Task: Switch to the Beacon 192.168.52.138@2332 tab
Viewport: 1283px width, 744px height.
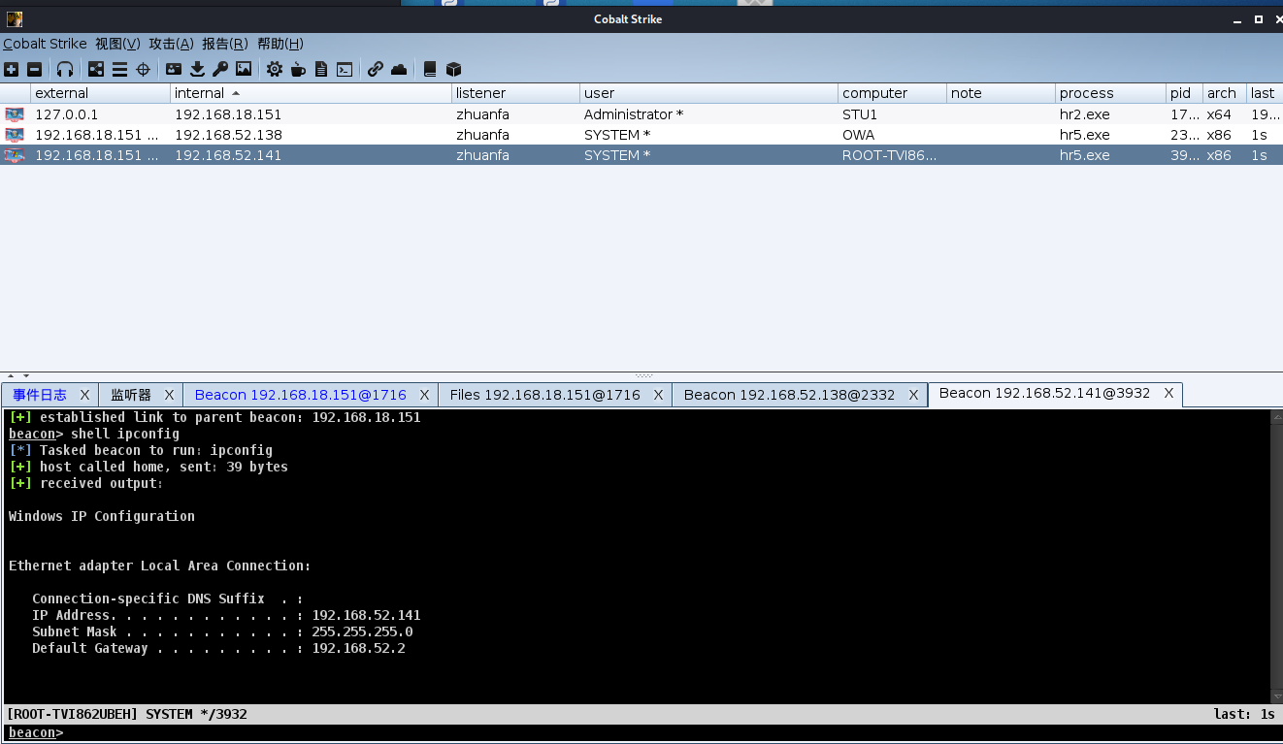Action: click(x=789, y=395)
